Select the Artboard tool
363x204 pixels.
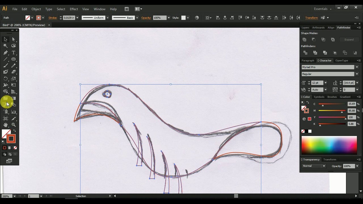5,118
